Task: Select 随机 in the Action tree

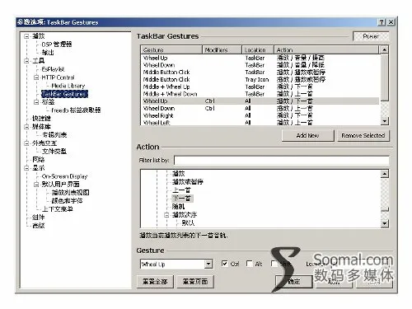Action: click(178, 207)
